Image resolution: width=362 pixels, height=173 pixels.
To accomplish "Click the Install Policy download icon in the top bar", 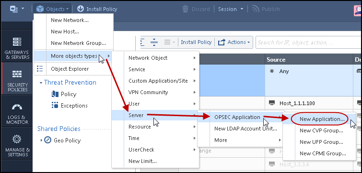I will coord(81,9).
